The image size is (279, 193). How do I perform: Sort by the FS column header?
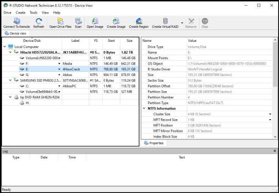tap(96, 41)
